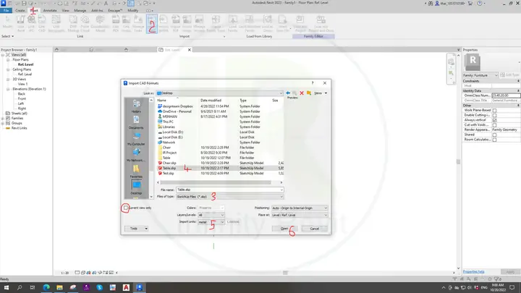The image size is (521, 293).
Task: Click the Load into Project and Close icon
Action: coord(321,23)
